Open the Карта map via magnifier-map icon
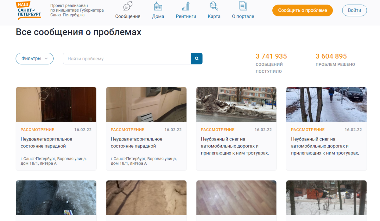380x221 pixels. pos(214,7)
